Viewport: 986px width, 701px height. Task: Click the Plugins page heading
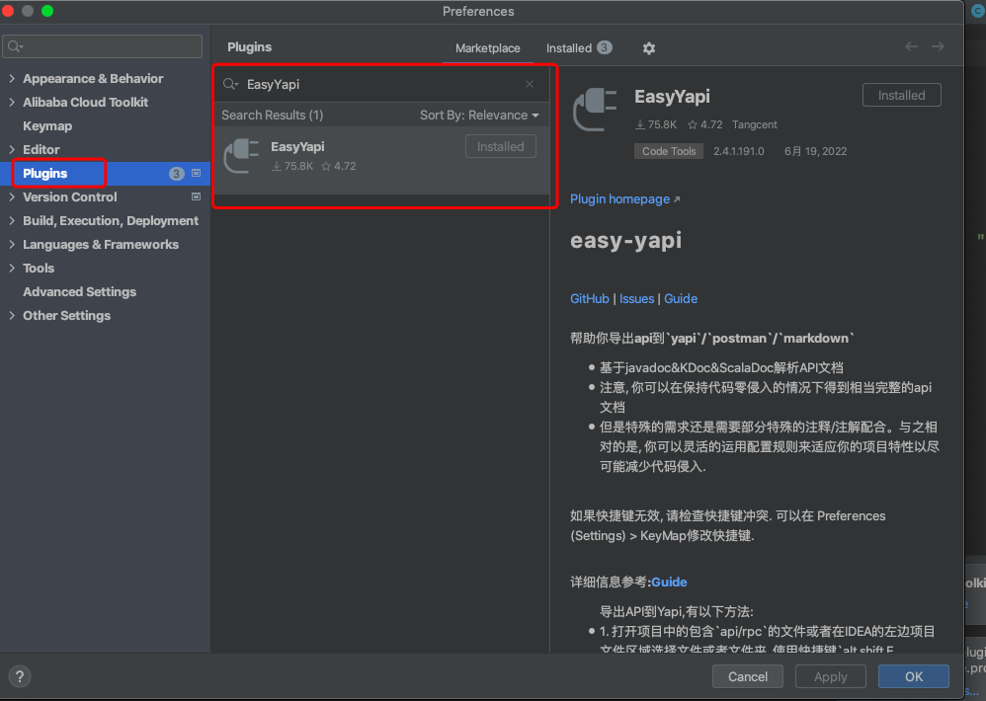250,47
